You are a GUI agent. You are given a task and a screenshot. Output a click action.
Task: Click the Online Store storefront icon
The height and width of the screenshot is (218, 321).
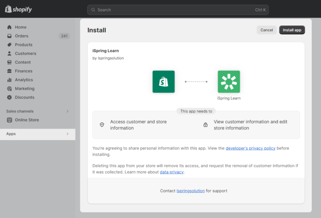click(x=9, y=120)
